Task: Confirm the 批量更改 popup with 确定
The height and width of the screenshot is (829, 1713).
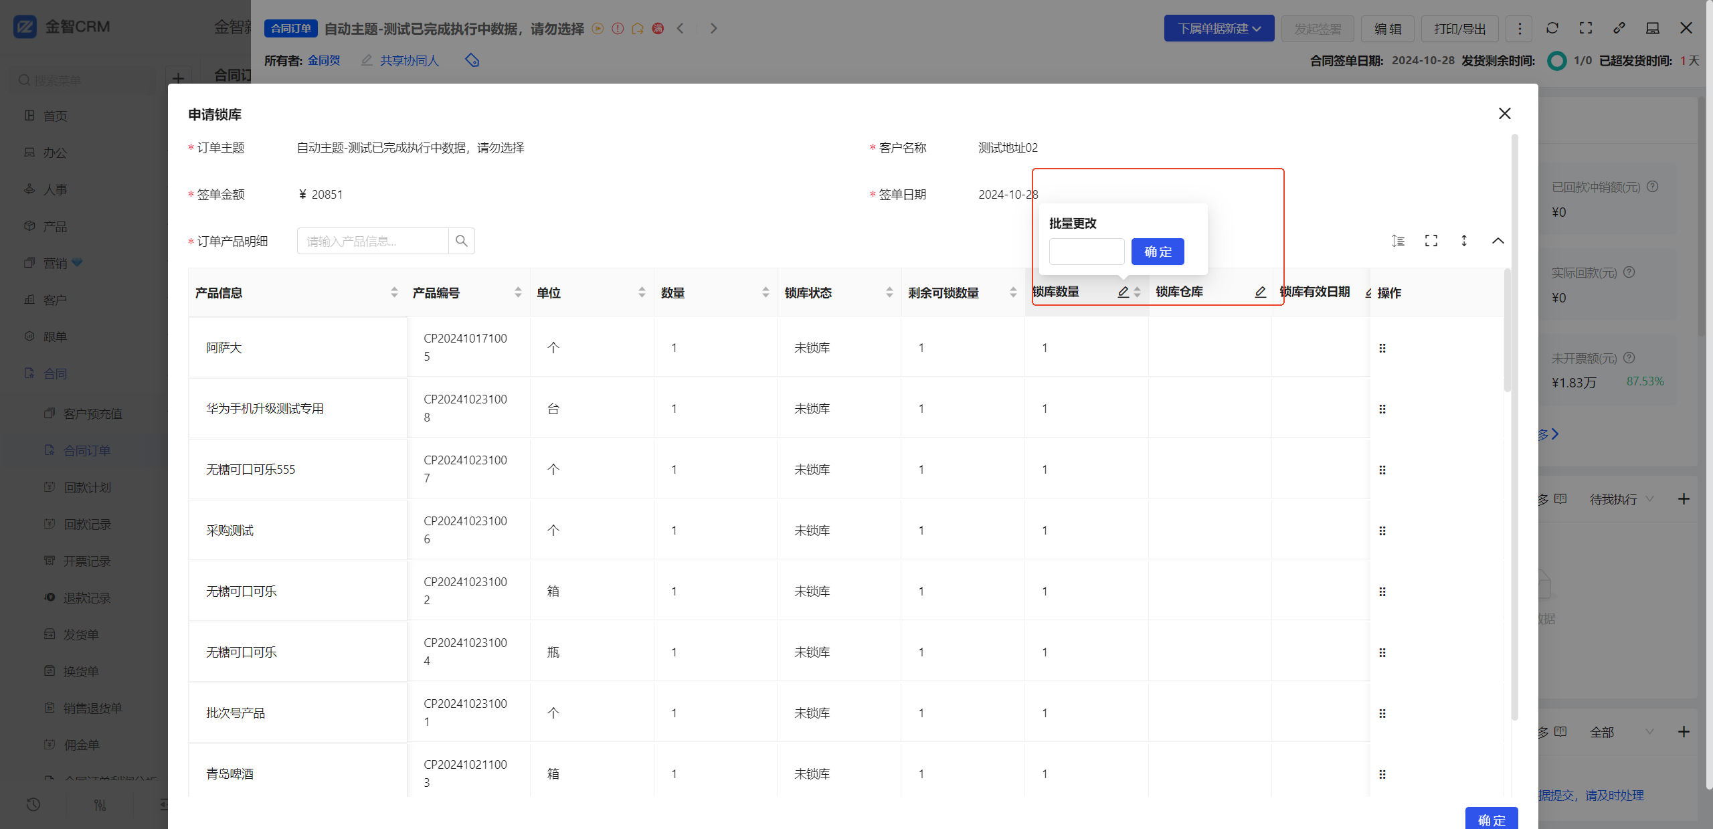Action: (1158, 252)
